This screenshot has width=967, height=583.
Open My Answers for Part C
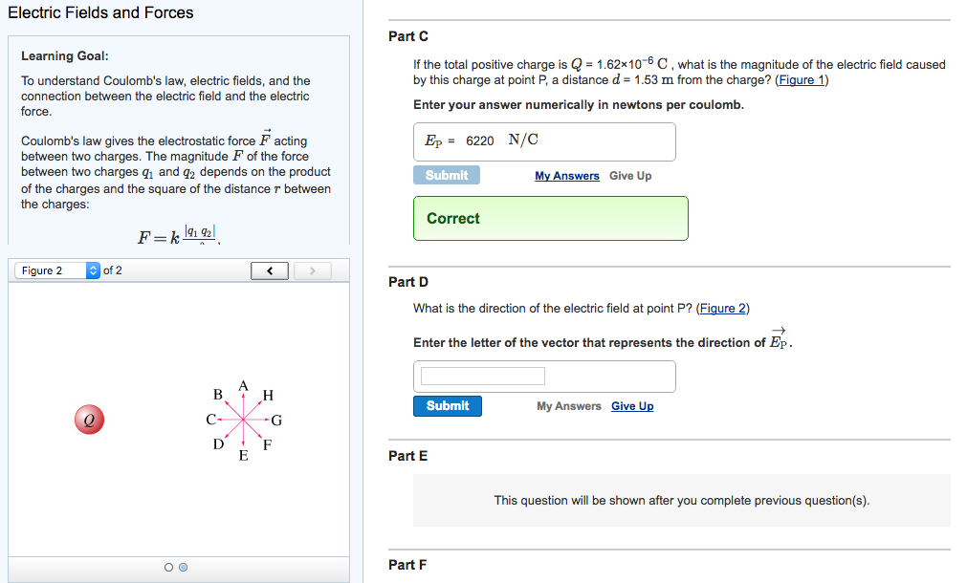[567, 176]
